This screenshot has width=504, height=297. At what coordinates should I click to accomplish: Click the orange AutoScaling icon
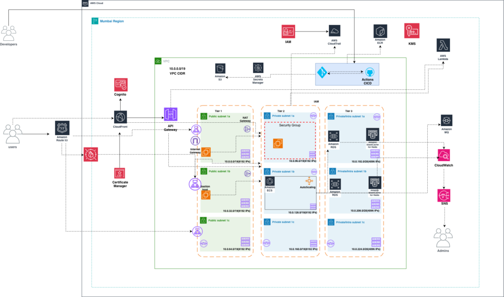pyautogui.click(x=309, y=181)
